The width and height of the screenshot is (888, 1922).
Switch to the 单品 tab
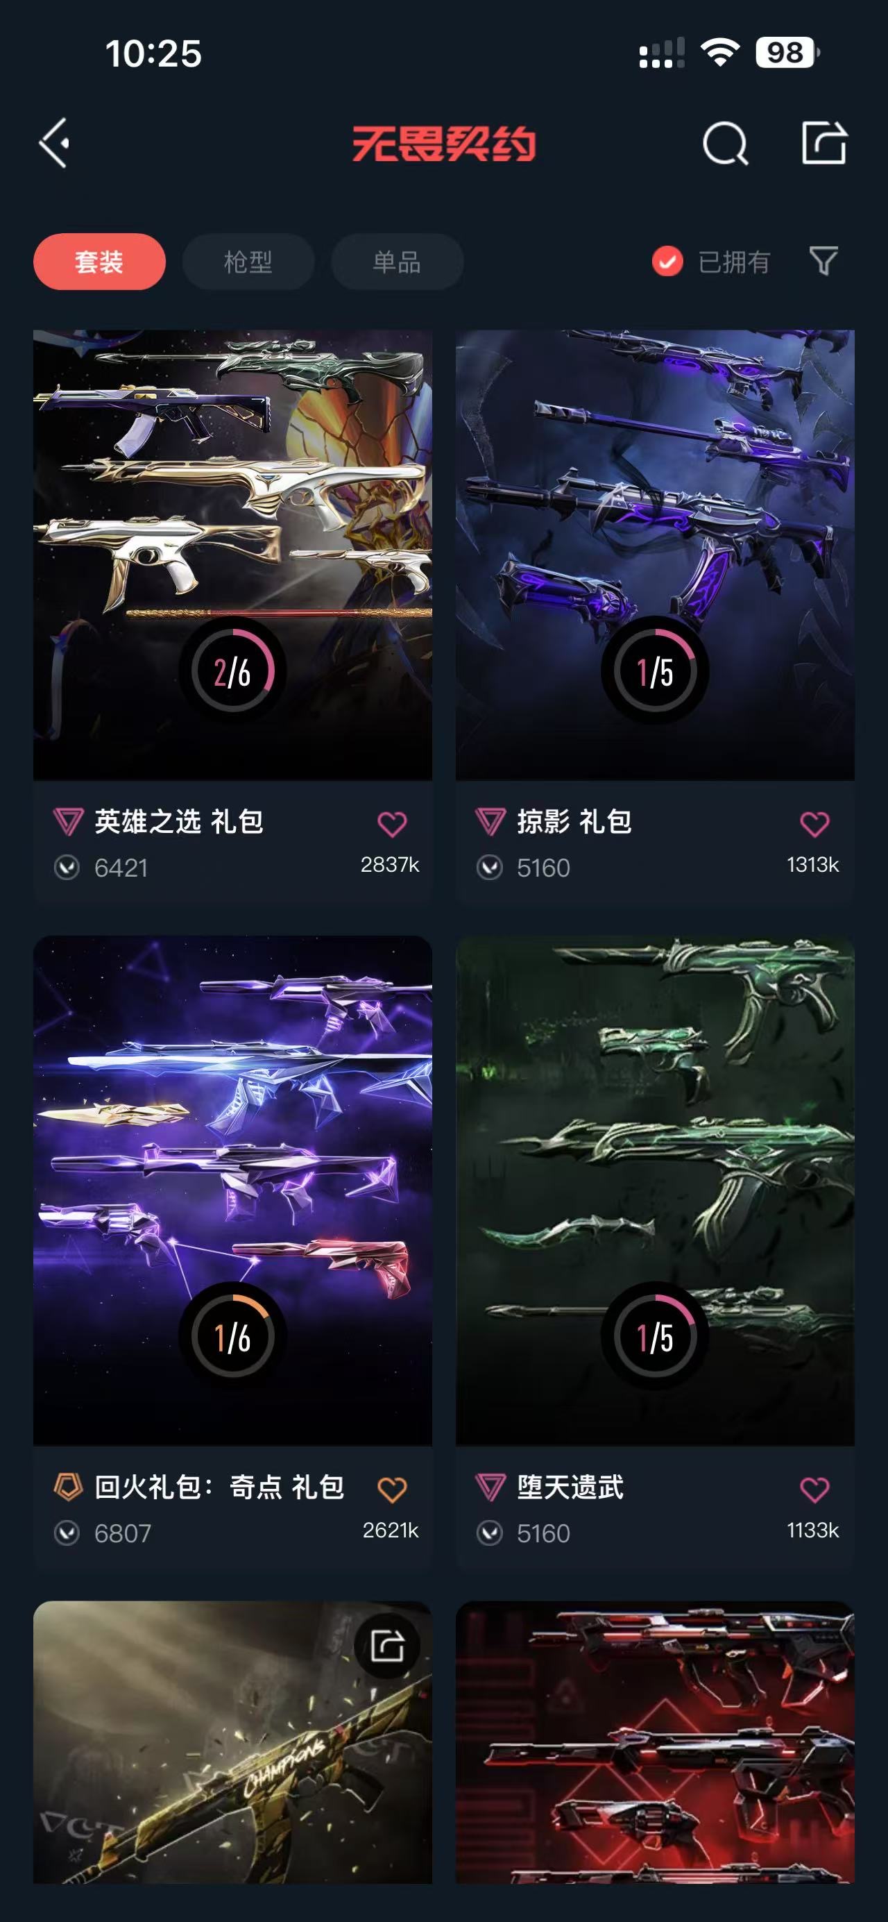pos(398,262)
